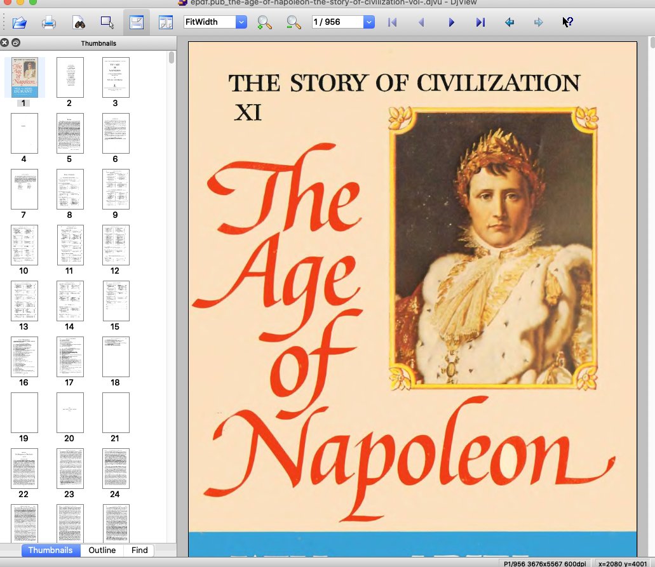Viewport: 655px width, 567px height.
Task: Select page 19 thumbnail
Action: click(24, 413)
